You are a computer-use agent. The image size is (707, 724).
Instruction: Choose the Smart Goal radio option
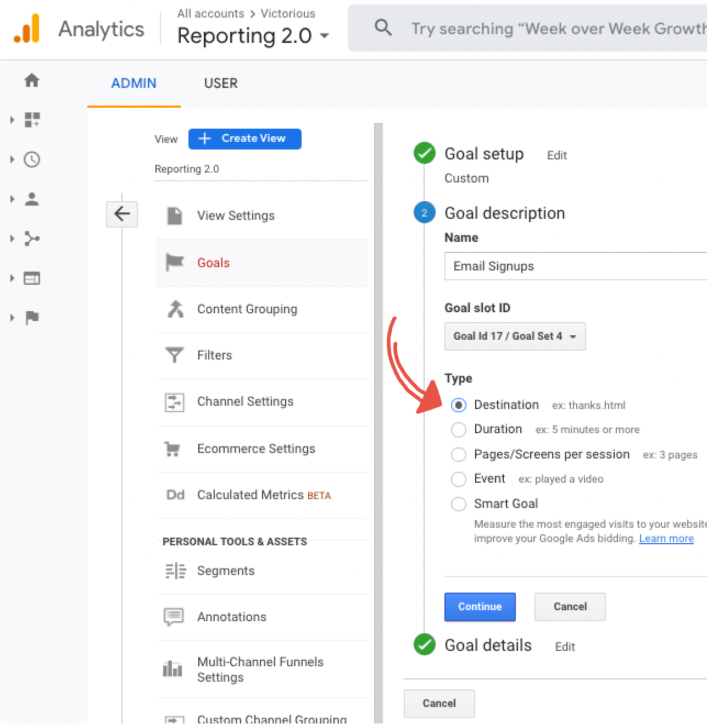459,504
